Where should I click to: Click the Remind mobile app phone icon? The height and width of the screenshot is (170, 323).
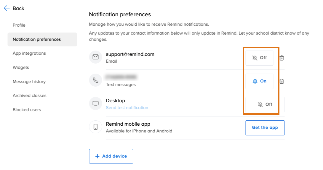95,127
